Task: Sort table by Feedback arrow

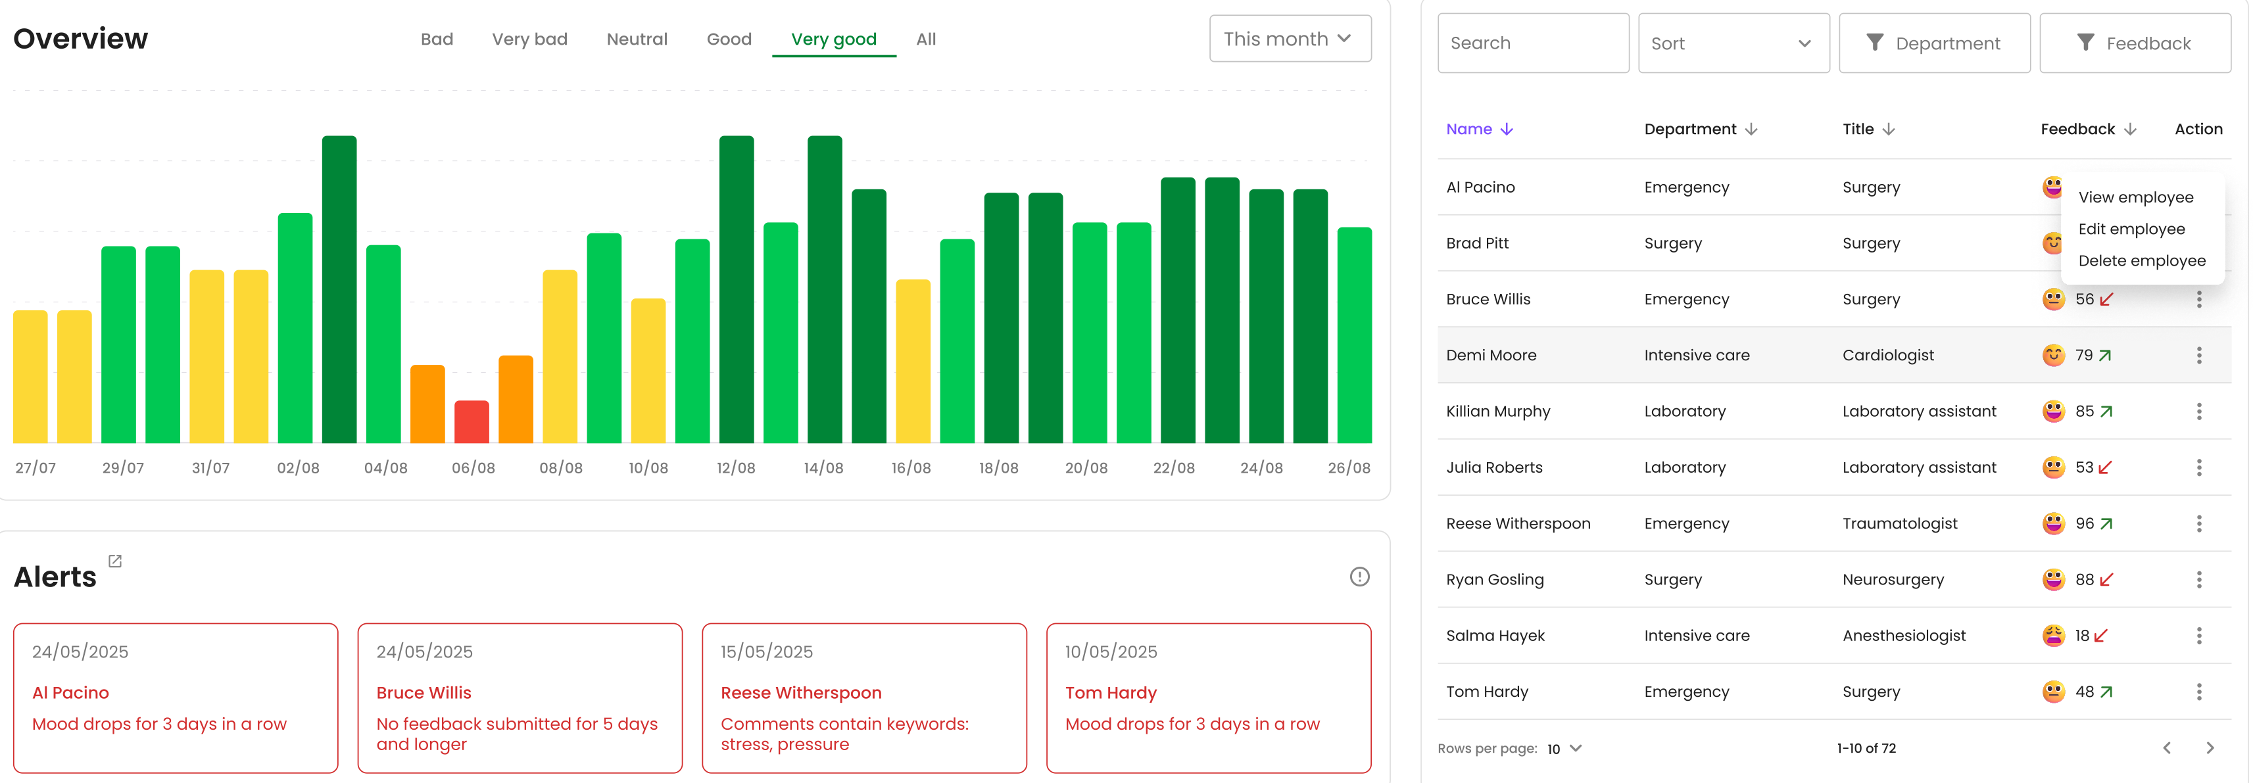Action: tap(2129, 130)
